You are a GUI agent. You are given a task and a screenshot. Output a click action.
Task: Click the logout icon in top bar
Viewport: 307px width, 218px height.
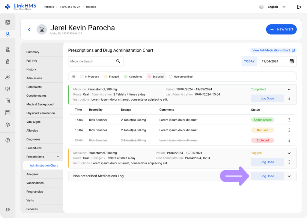click(x=299, y=7)
